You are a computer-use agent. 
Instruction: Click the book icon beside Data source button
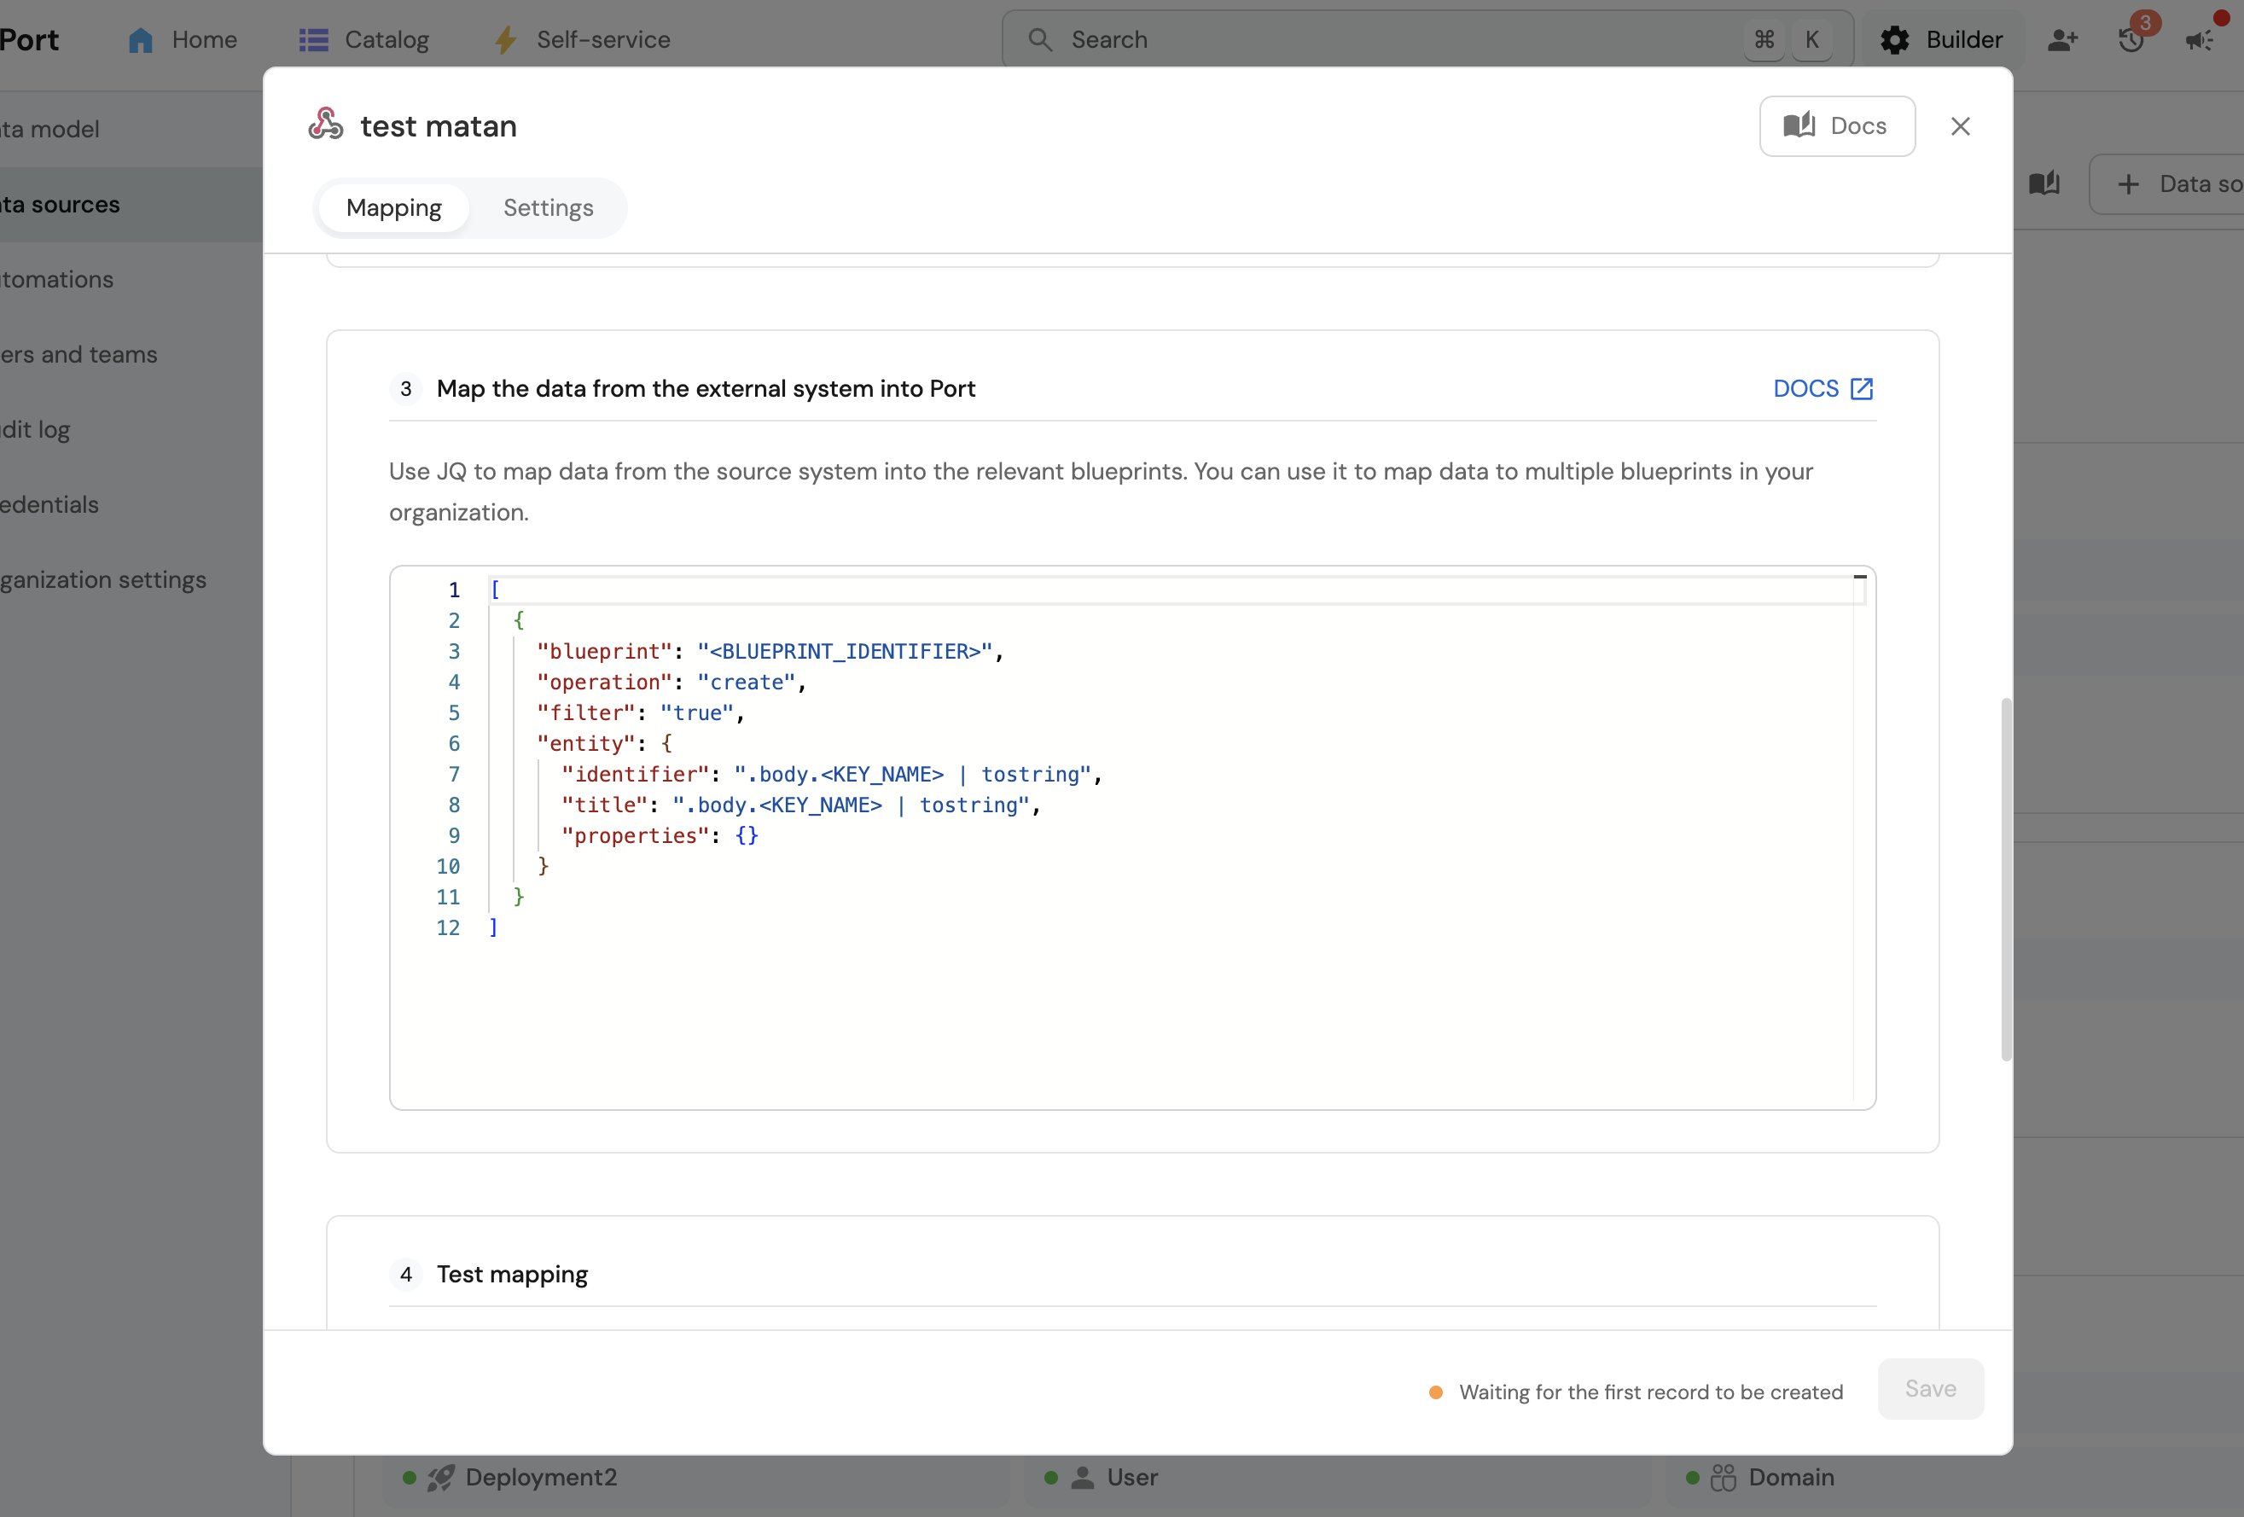click(x=2044, y=183)
